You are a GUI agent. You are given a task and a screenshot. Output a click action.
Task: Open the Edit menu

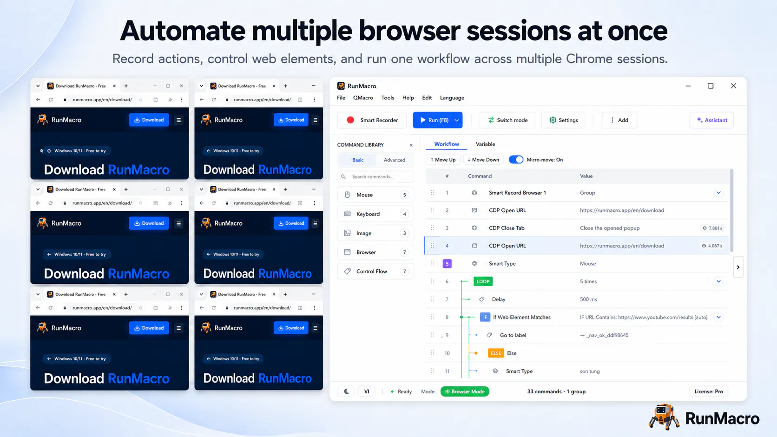click(x=427, y=98)
